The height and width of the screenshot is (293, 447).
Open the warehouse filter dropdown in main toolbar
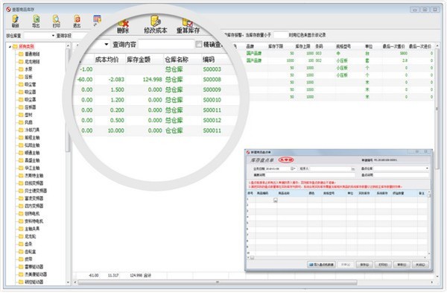[x=53, y=36]
